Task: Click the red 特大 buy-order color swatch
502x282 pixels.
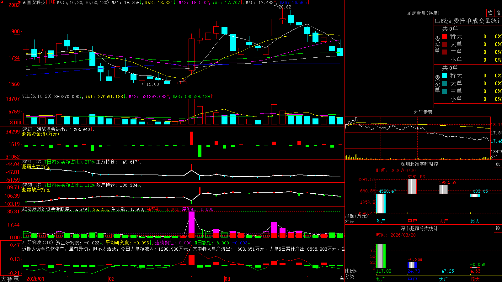Action: pyautogui.click(x=444, y=36)
